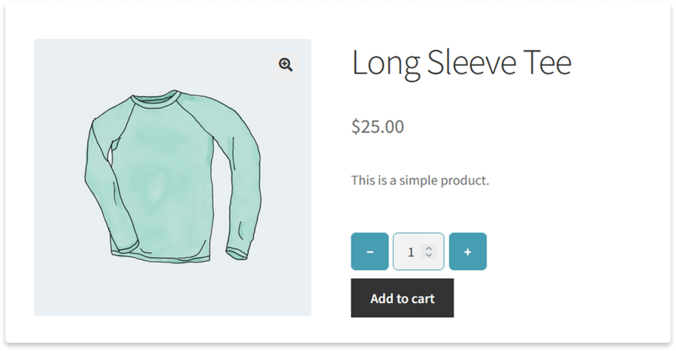The width and height of the screenshot is (676, 351).
Task: Click the word 'cart' on the dark button
Action: coord(422,298)
